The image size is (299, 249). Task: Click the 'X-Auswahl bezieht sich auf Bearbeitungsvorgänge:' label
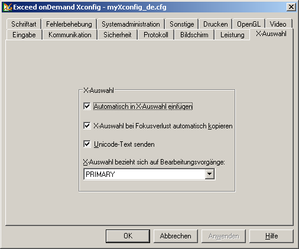[x=154, y=162]
